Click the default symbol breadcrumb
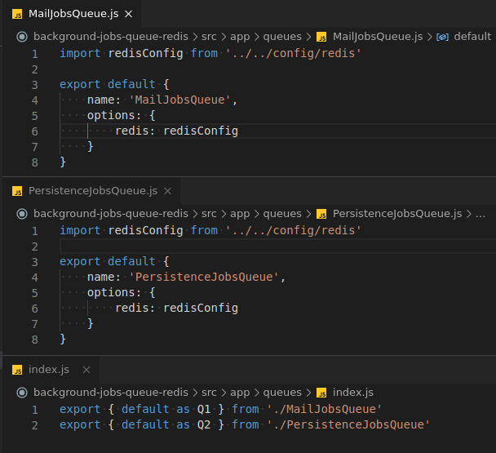This screenshot has width=496, height=453. [x=472, y=37]
